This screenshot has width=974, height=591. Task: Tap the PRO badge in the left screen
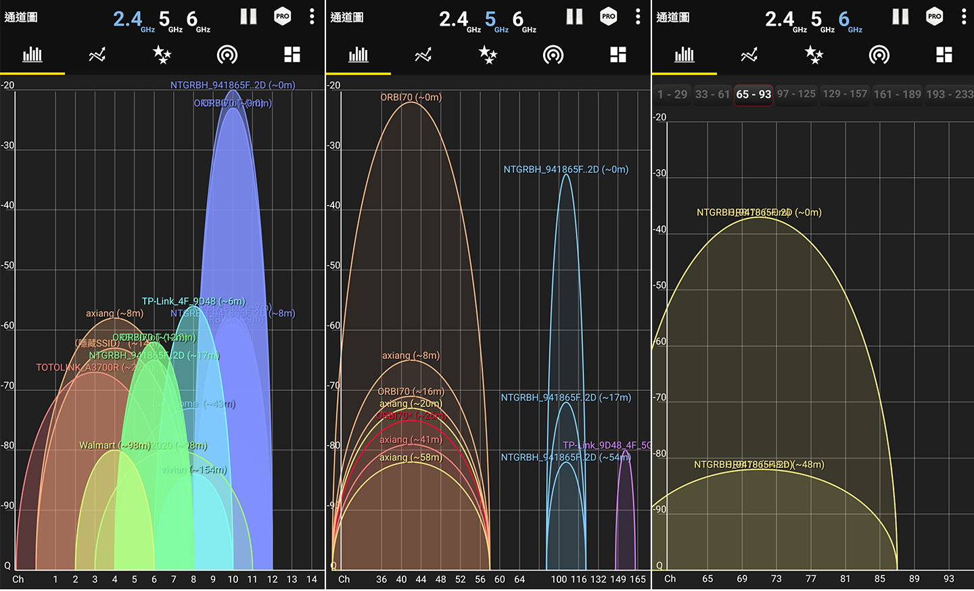[283, 16]
